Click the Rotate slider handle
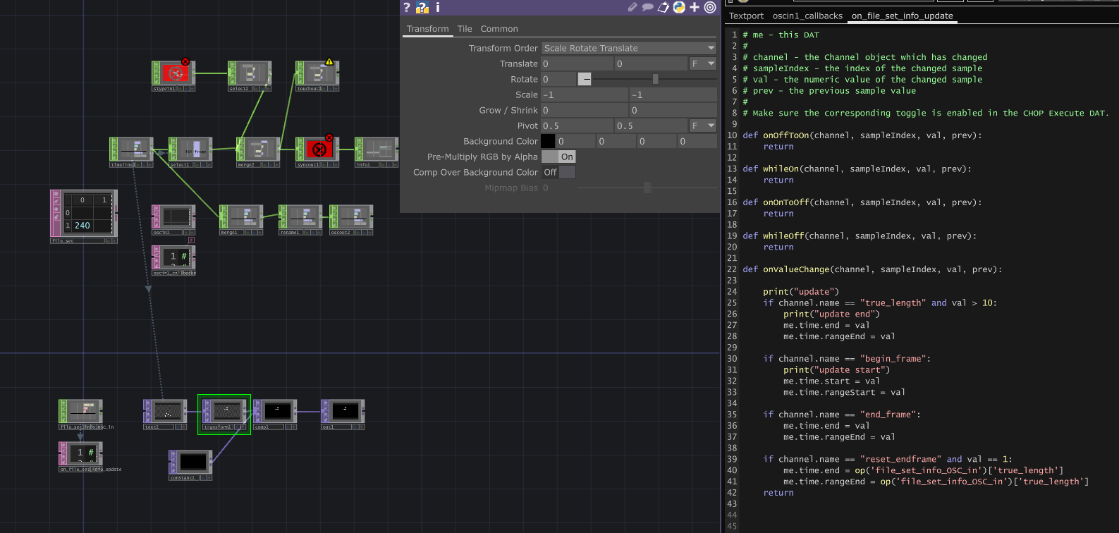This screenshot has width=1119, height=533. [x=656, y=79]
